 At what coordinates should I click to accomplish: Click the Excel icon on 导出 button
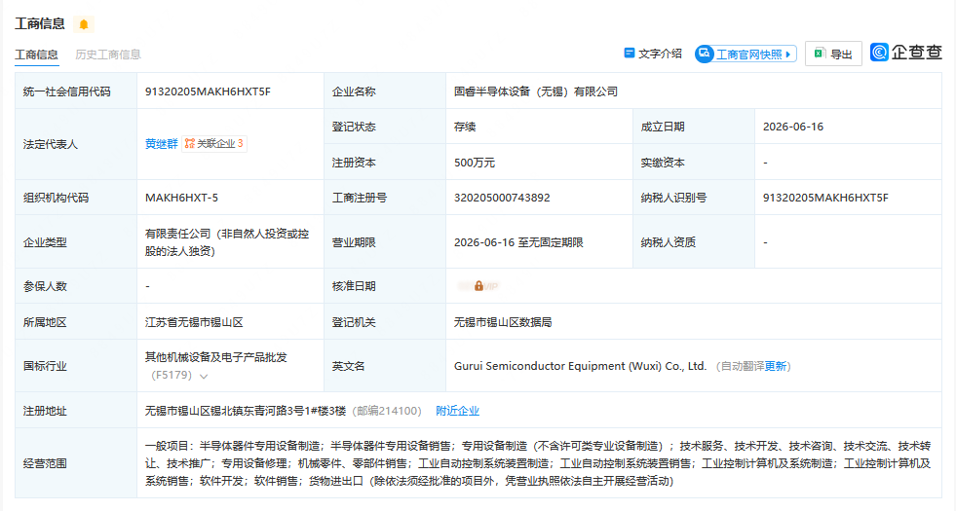(x=820, y=54)
